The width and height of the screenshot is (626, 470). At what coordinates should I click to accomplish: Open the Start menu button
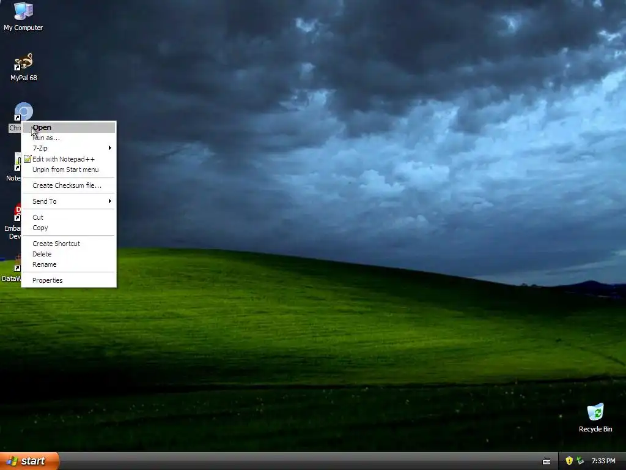pos(29,461)
